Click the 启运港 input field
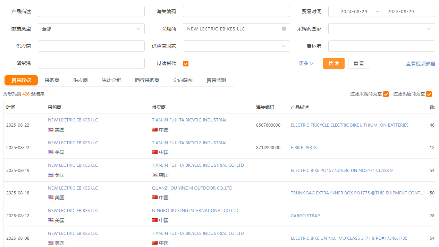Image resolution: width=439 pixels, height=247 pixels. [x=381, y=46]
